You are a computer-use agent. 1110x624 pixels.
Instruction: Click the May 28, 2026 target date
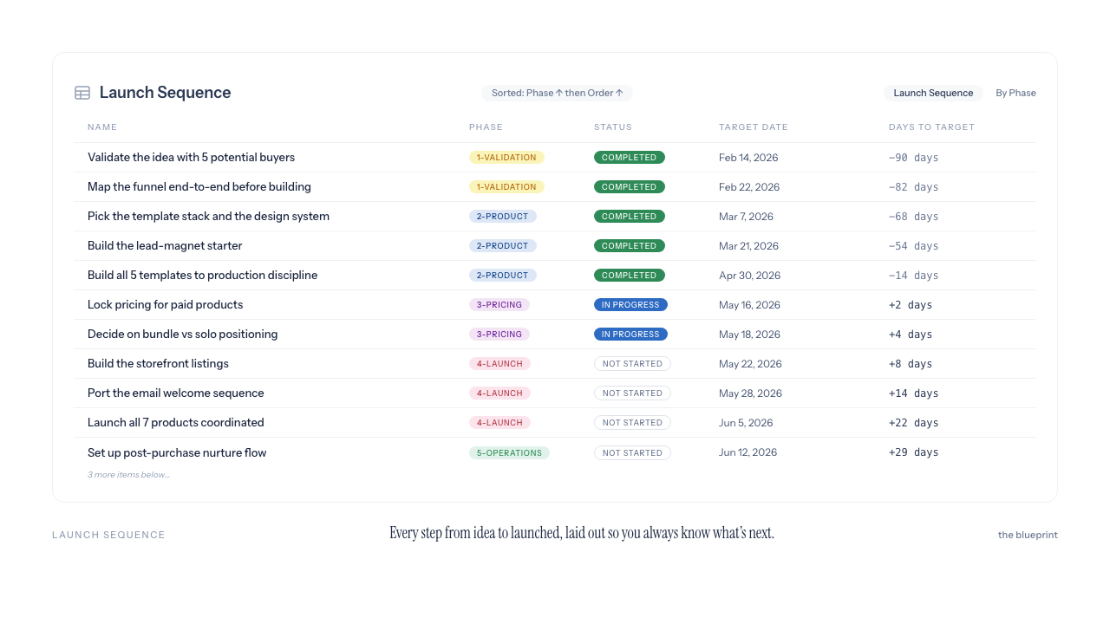750,393
